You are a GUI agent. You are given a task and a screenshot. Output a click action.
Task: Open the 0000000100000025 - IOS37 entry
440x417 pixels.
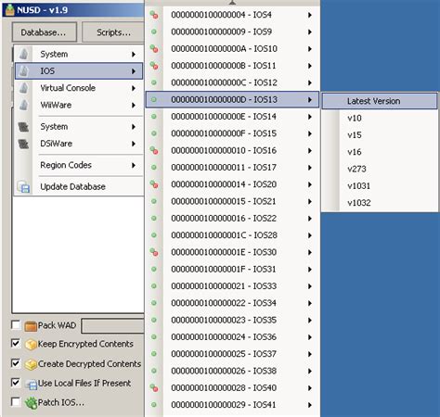[x=232, y=354]
